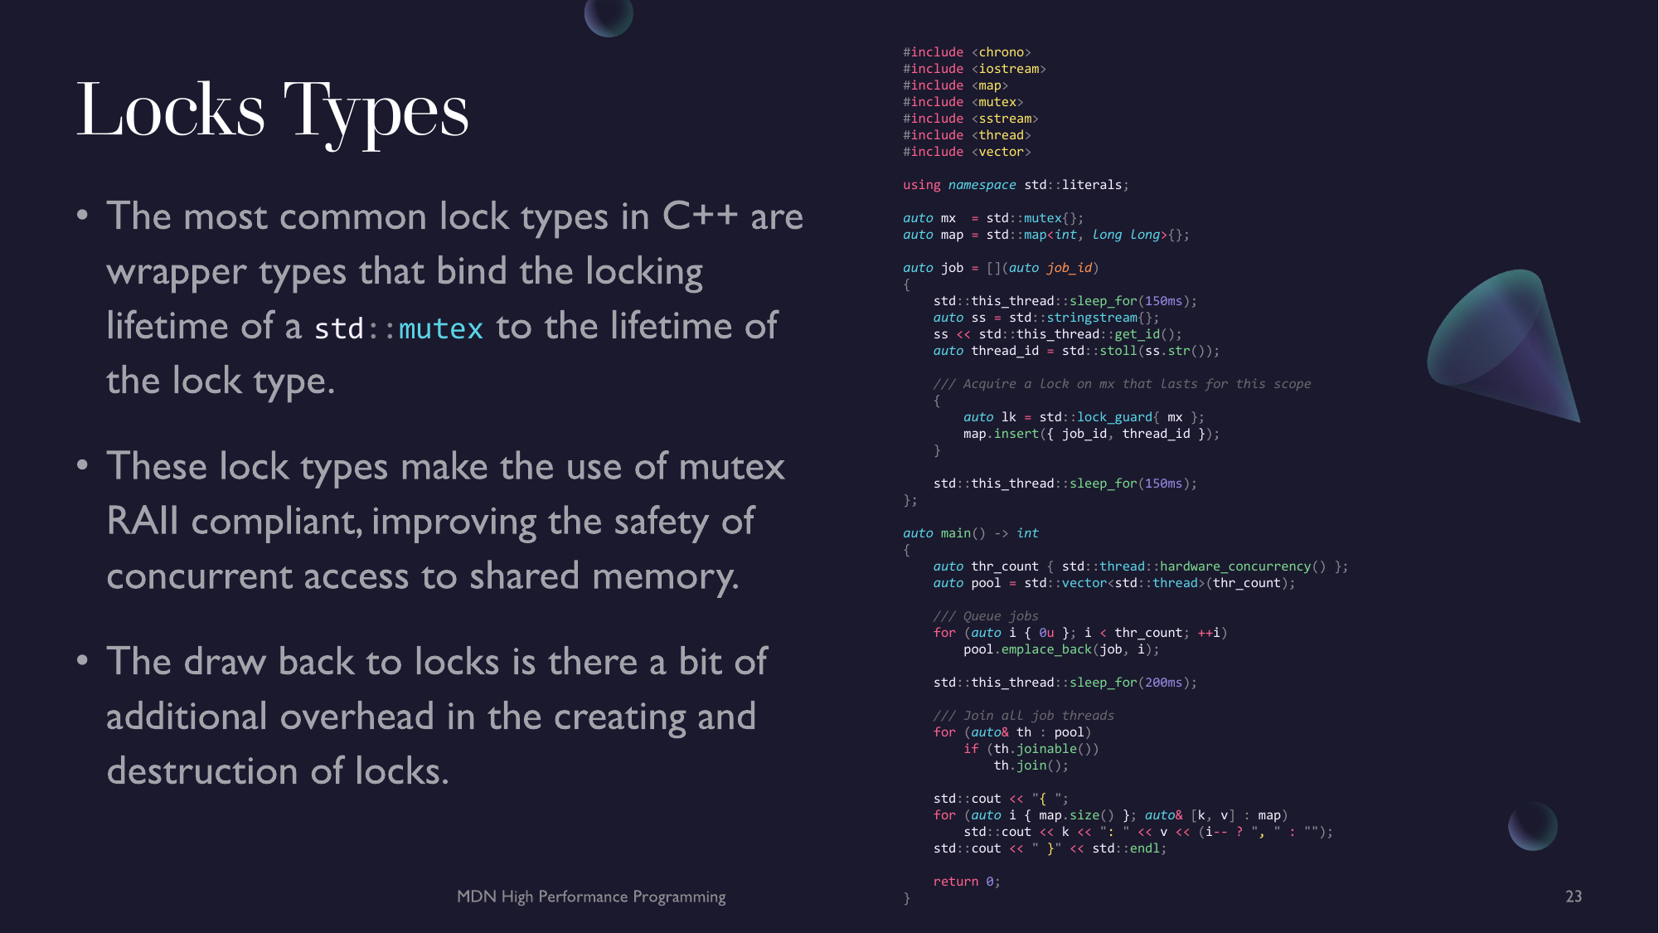Click the footer 'MDN High Performance Programming'

coord(591,897)
